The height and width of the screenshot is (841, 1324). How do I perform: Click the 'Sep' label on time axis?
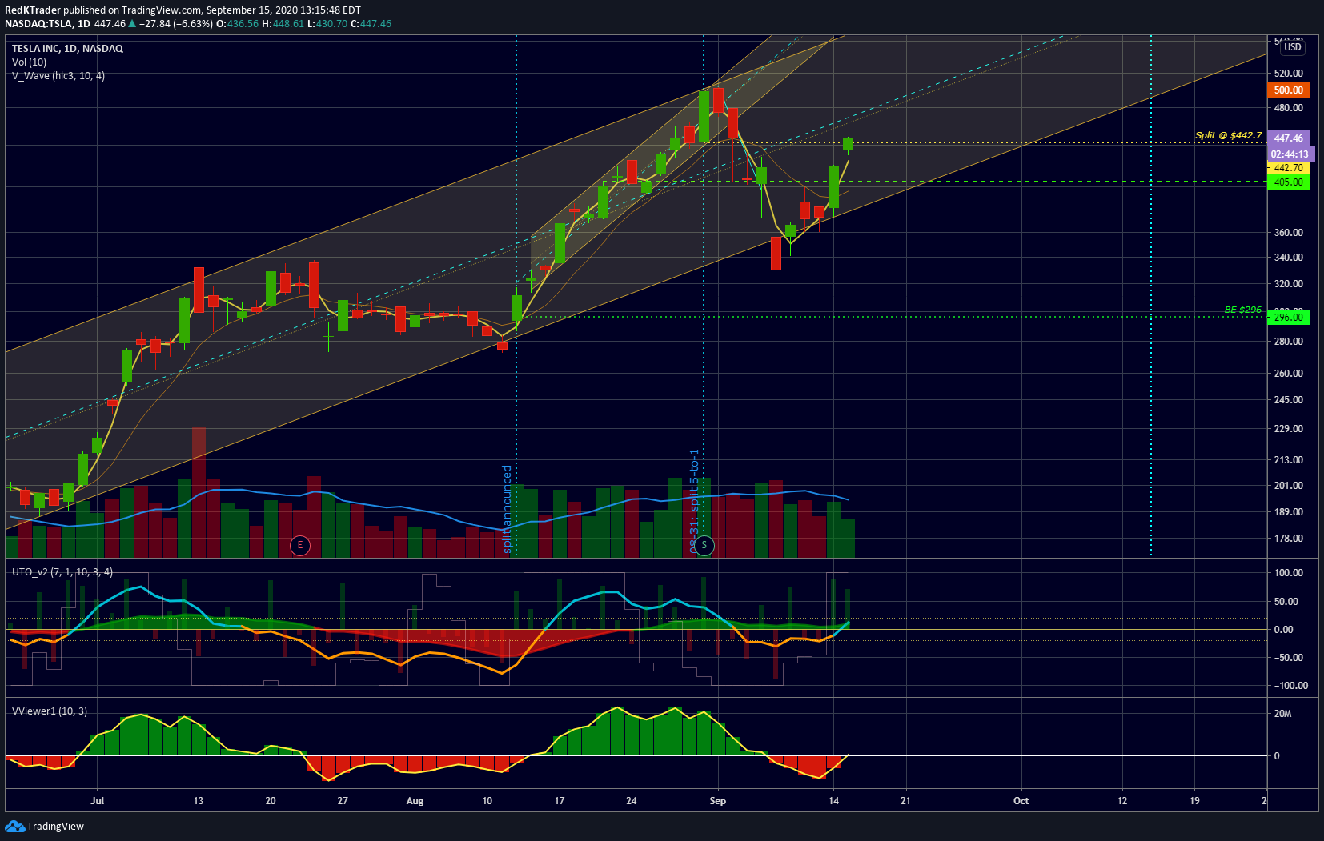717,801
